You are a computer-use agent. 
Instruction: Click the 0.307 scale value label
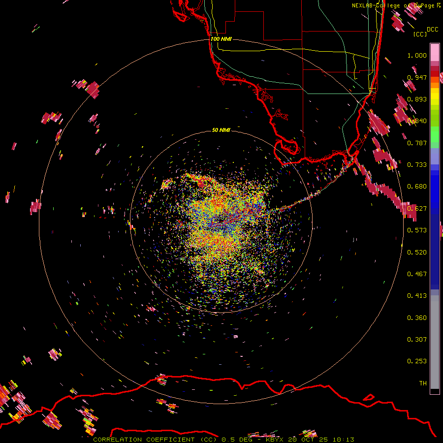click(417, 340)
